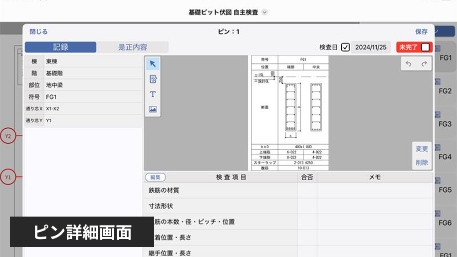Click the section drawing thumbnail
This screenshot has width=457, height=257.
(290, 113)
